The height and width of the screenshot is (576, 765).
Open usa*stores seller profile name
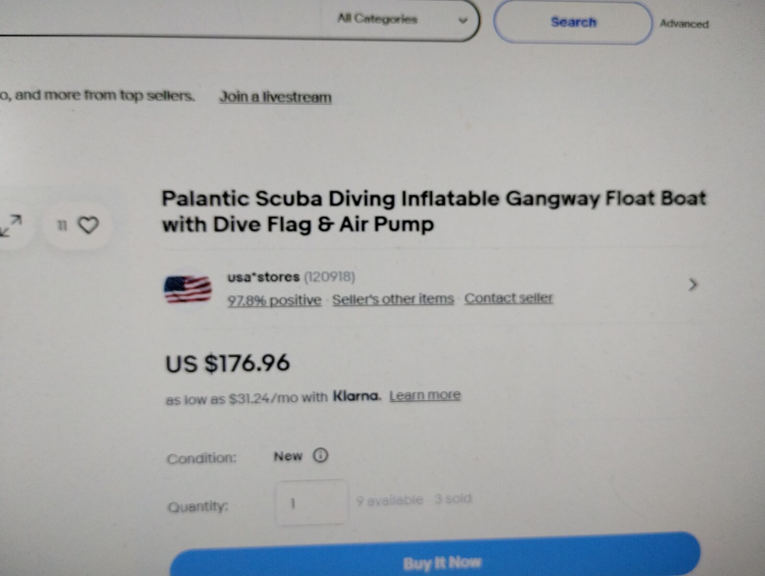tap(263, 277)
